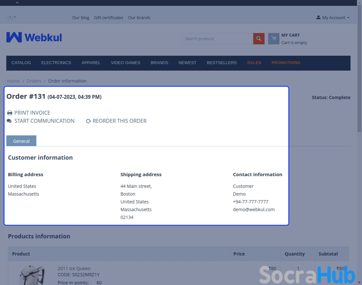Open the shopping cart icon
362x285 pixels.
pyautogui.click(x=273, y=39)
